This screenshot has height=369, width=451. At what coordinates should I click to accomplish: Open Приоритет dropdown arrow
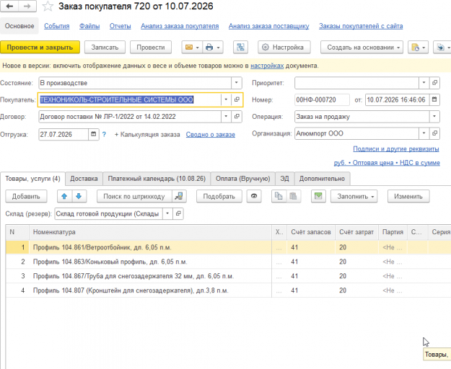coord(424,83)
